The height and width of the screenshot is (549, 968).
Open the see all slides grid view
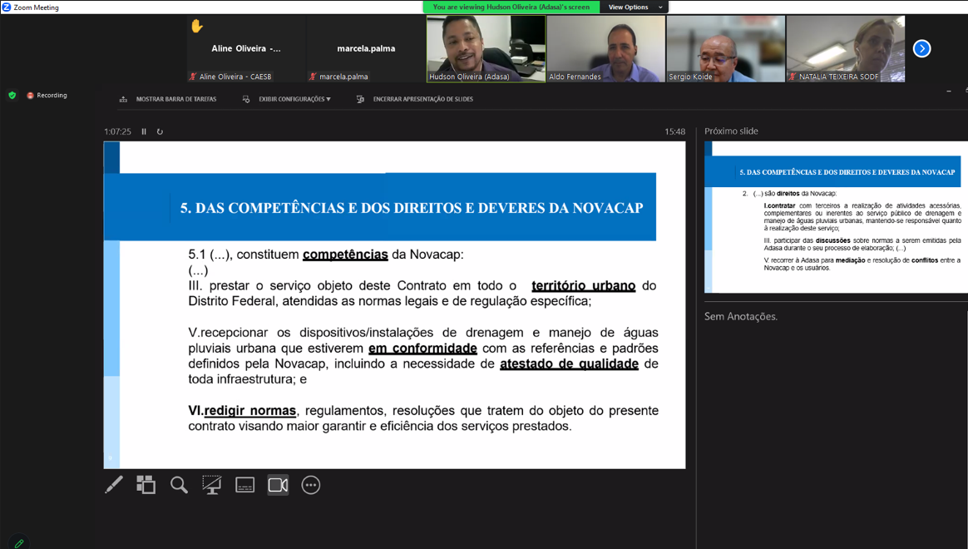coord(146,485)
